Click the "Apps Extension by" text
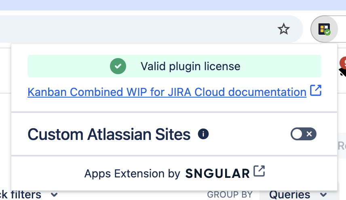 (132, 173)
